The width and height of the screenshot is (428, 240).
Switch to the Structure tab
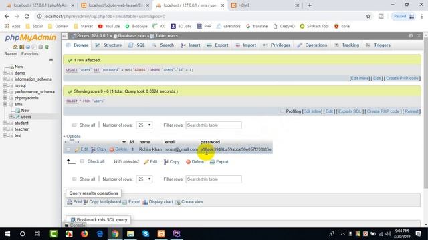(x=108, y=45)
